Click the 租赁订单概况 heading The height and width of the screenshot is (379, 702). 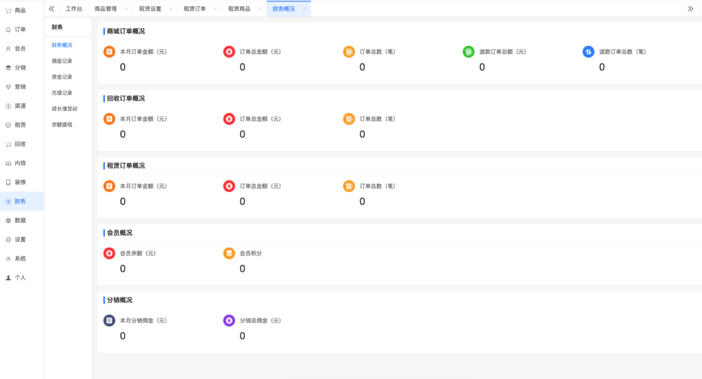coord(126,166)
